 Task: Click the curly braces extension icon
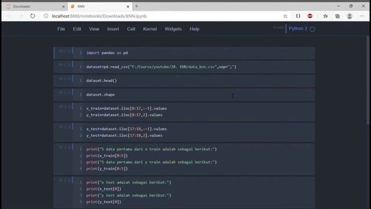[298, 16]
